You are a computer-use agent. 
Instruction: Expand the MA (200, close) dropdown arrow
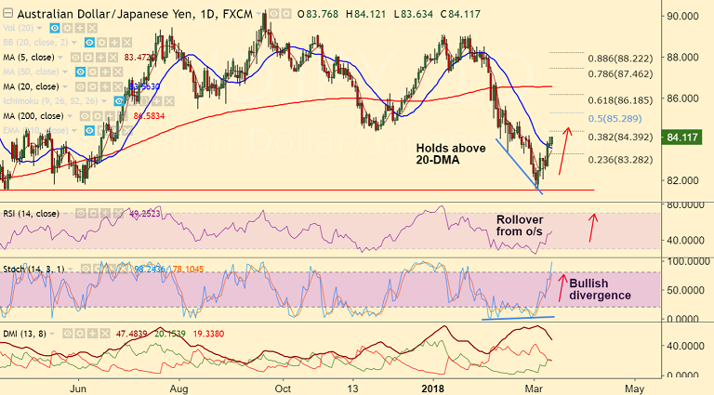tap(70, 116)
